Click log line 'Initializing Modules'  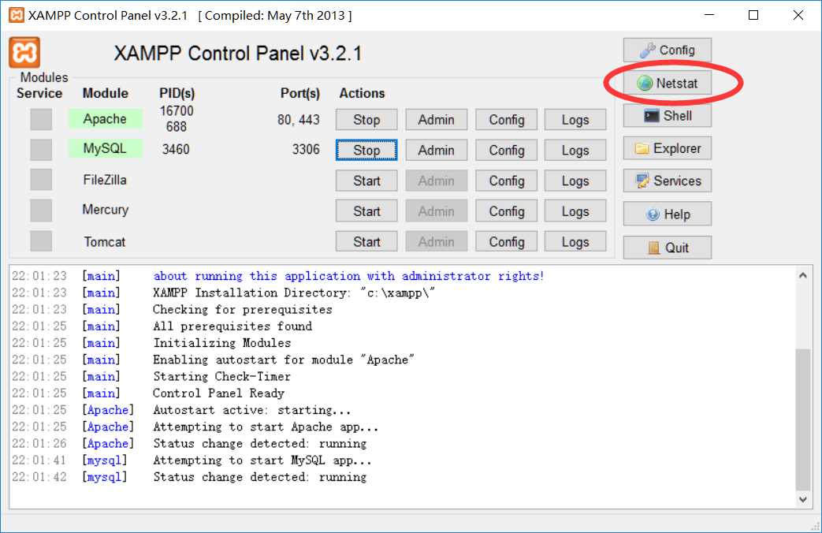coord(221,342)
